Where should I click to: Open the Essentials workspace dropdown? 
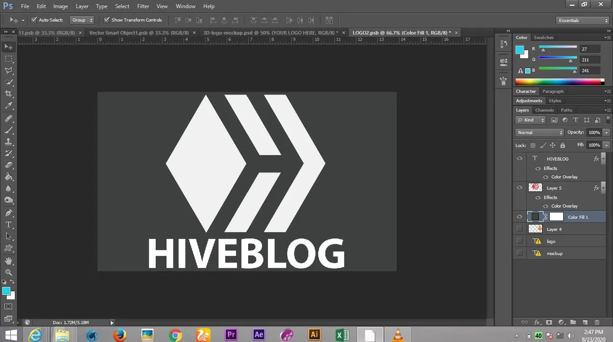(583, 21)
